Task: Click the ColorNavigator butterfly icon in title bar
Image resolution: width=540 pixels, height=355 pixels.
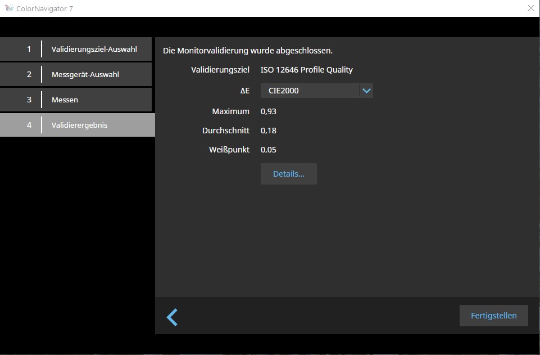Action: (x=9, y=8)
